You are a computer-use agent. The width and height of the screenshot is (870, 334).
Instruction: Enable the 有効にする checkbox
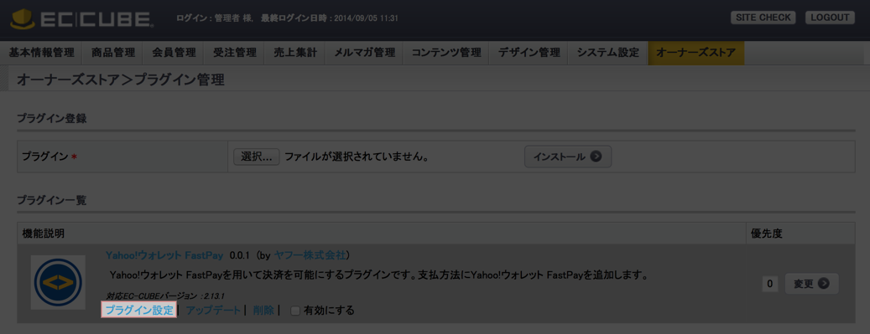pos(295,311)
